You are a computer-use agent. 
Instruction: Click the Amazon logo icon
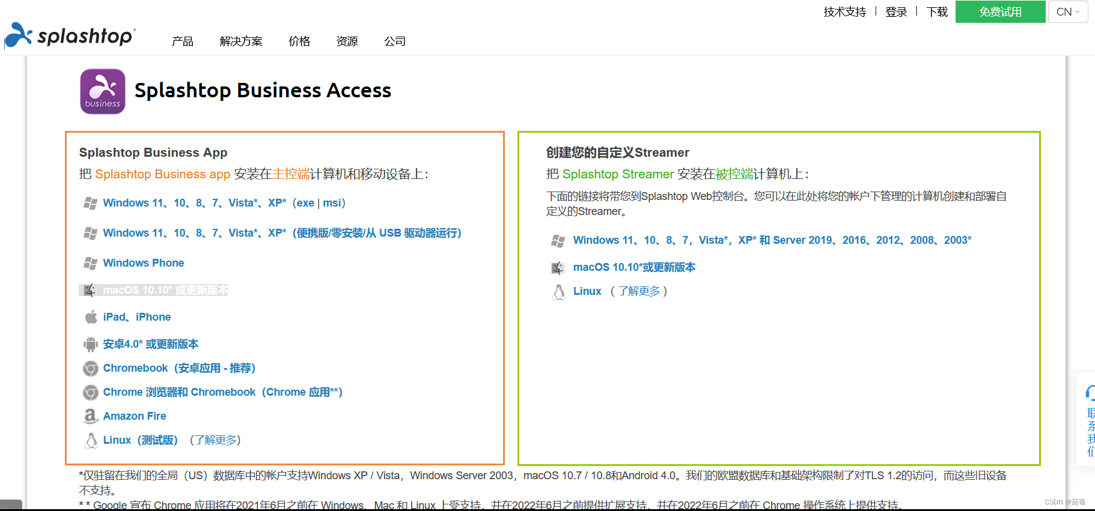click(x=91, y=416)
